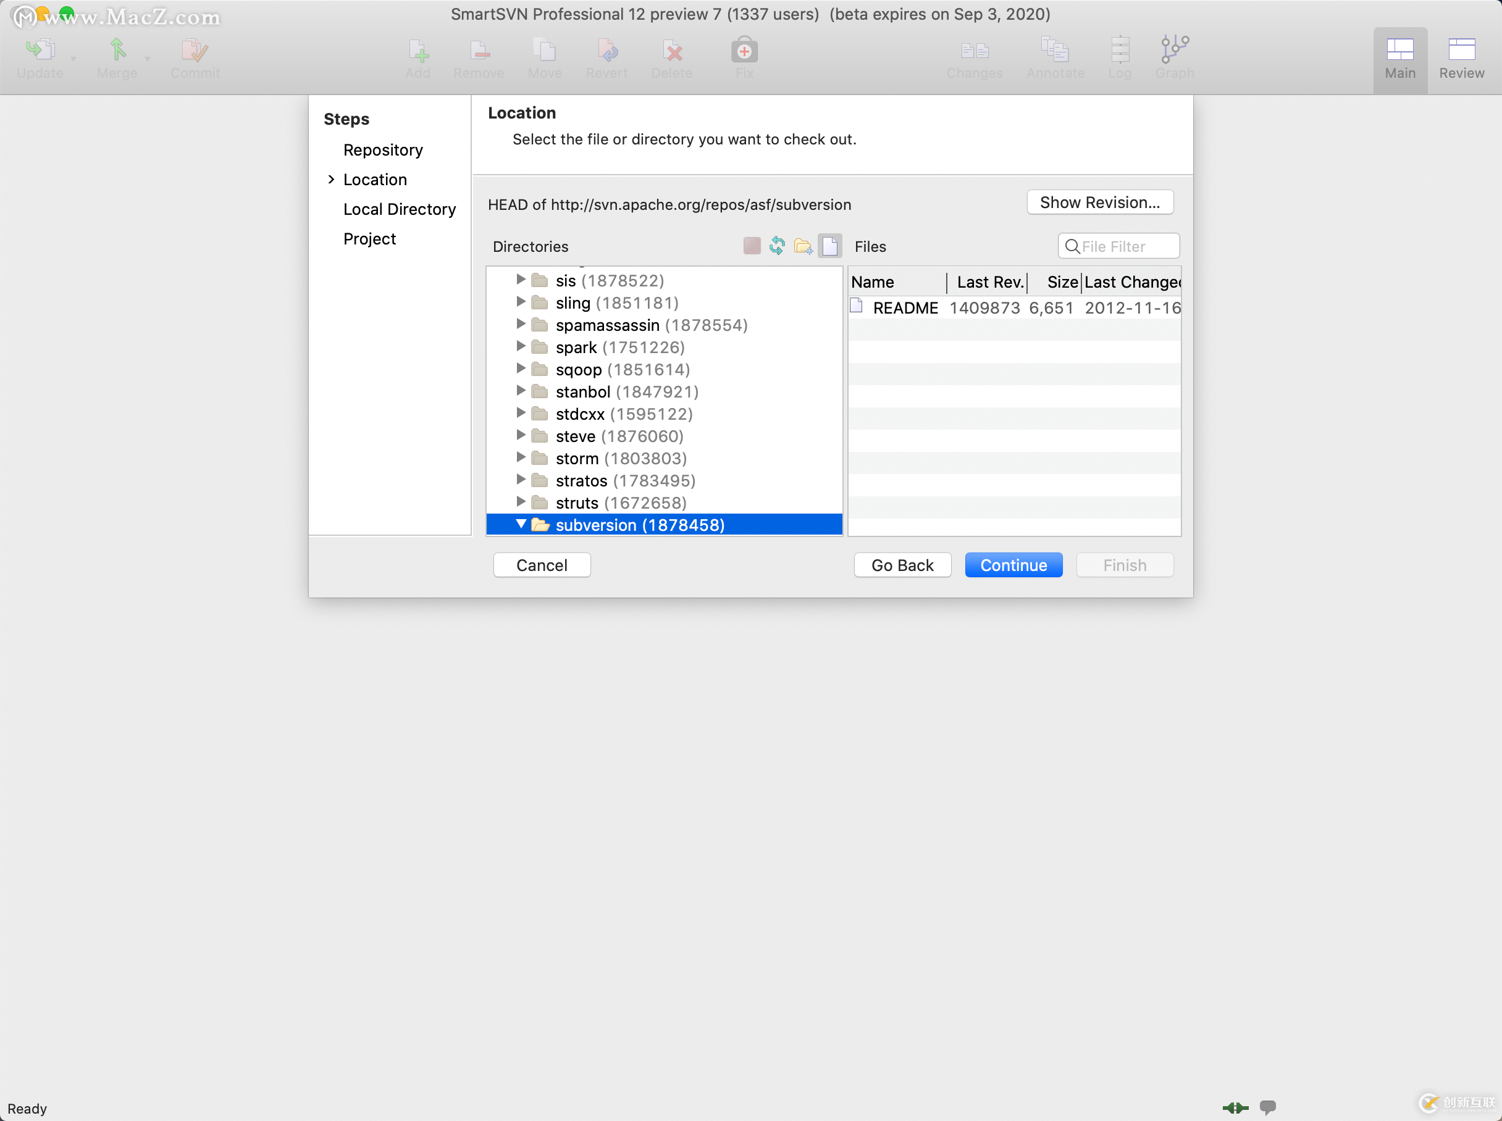The width and height of the screenshot is (1502, 1121).
Task: Click the Delete toolbar icon
Action: pyautogui.click(x=672, y=50)
